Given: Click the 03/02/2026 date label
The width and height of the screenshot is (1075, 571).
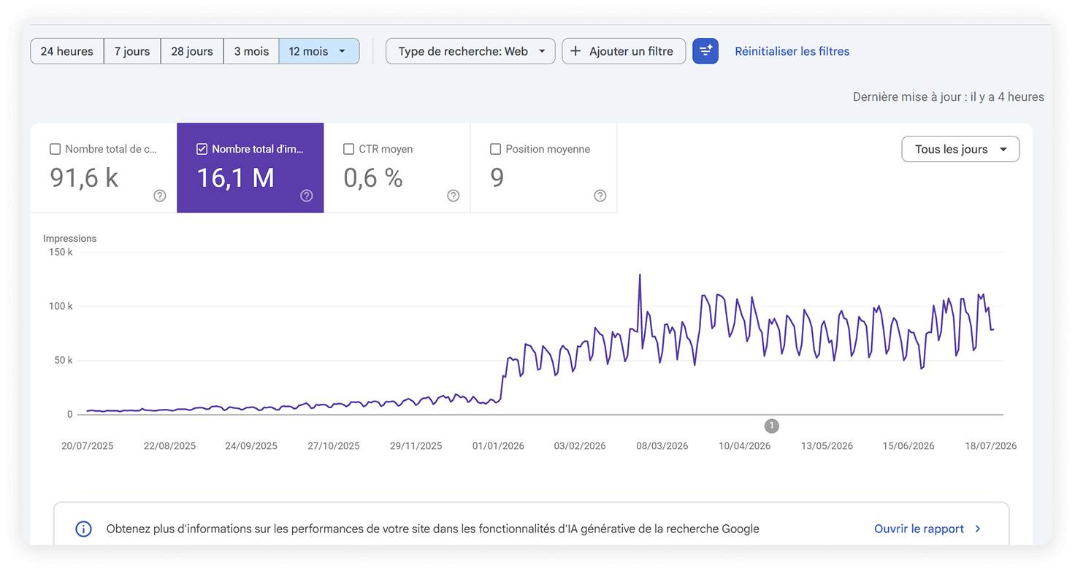Looking at the screenshot, I should tap(580, 445).
